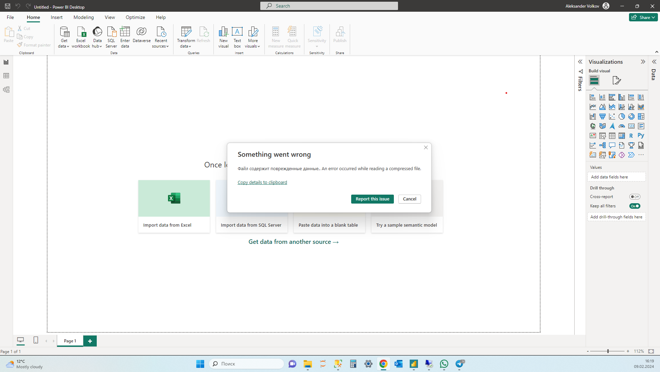Select the funnel chart visual
660x372 pixels.
pyautogui.click(x=602, y=116)
